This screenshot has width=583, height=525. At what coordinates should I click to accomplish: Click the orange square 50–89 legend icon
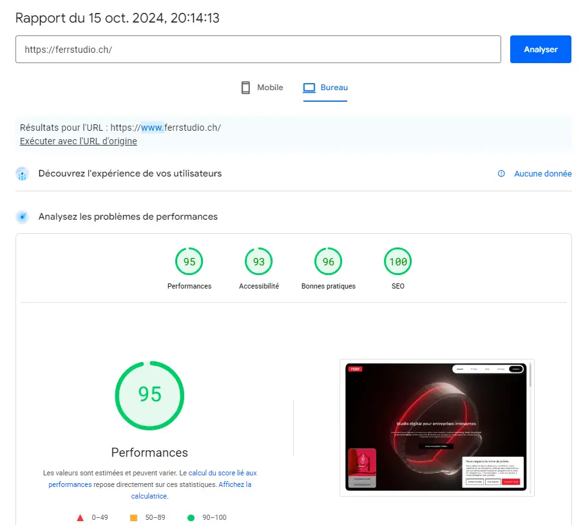[x=133, y=517]
